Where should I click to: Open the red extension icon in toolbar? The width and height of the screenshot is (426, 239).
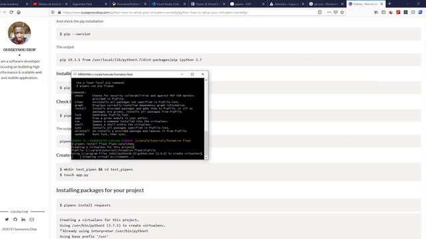pyautogui.click(x=398, y=12)
